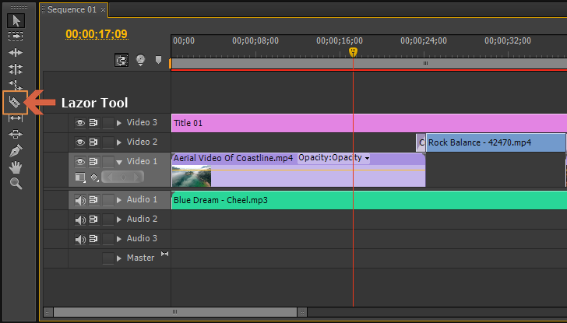Lock the Video 2 track
Screen dimensions: 567x323
[107, 142]
